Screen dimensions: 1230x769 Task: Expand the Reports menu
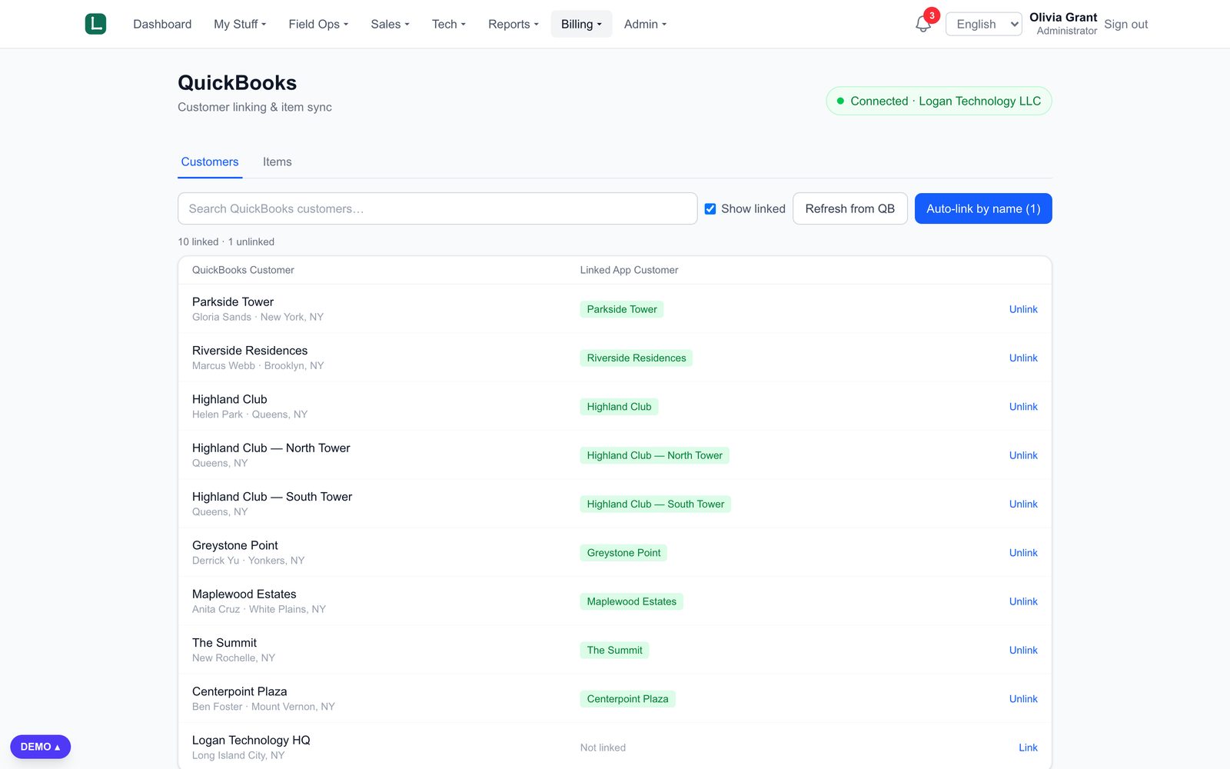(x=513, y=24)
